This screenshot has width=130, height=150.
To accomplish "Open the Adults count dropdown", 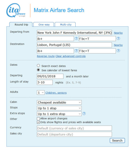I will pos(41,92).
